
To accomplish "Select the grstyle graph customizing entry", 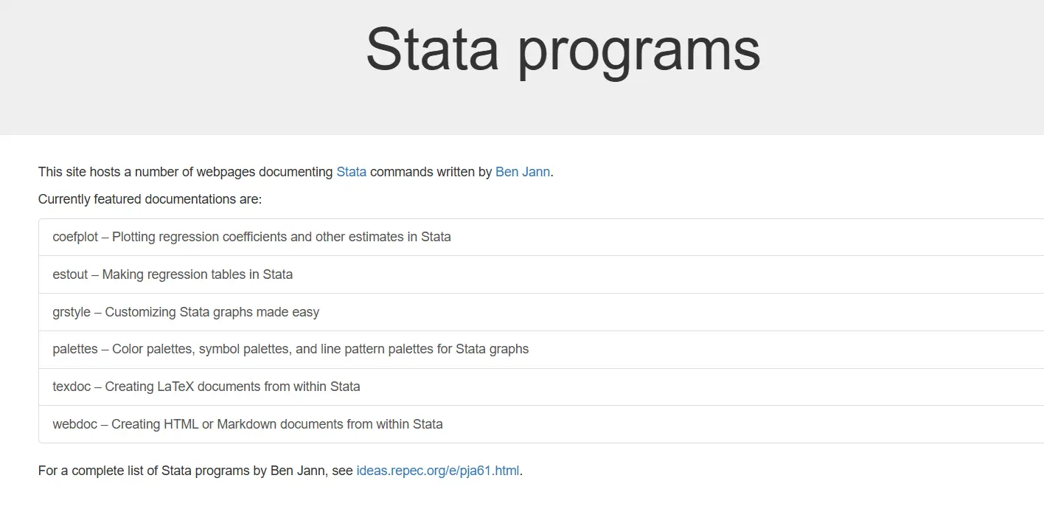I will point(541,312).
